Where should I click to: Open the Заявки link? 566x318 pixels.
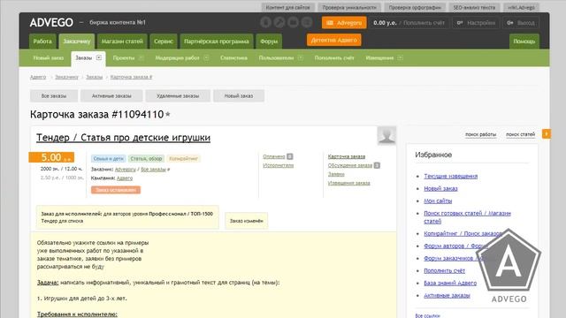[x=336, y=174]
